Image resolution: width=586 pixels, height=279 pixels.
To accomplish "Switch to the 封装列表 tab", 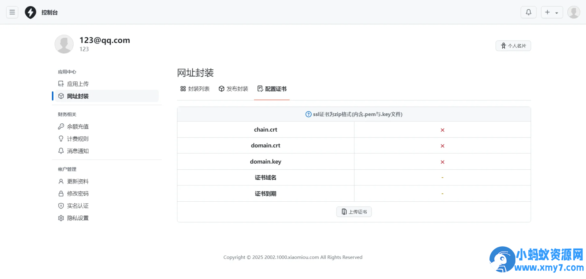I will (x=195, y=89).
